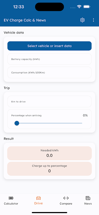Tap the Drive car icon
This screenshot has width=99, height=215.
[x=38, y=198]
